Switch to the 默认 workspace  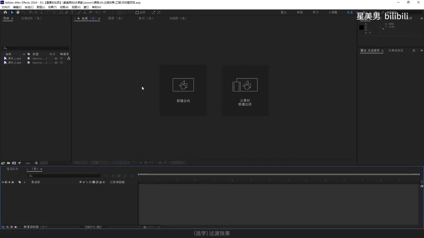pos(284,13)
